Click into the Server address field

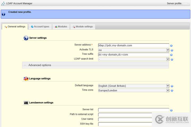click(x=134, y=45)
